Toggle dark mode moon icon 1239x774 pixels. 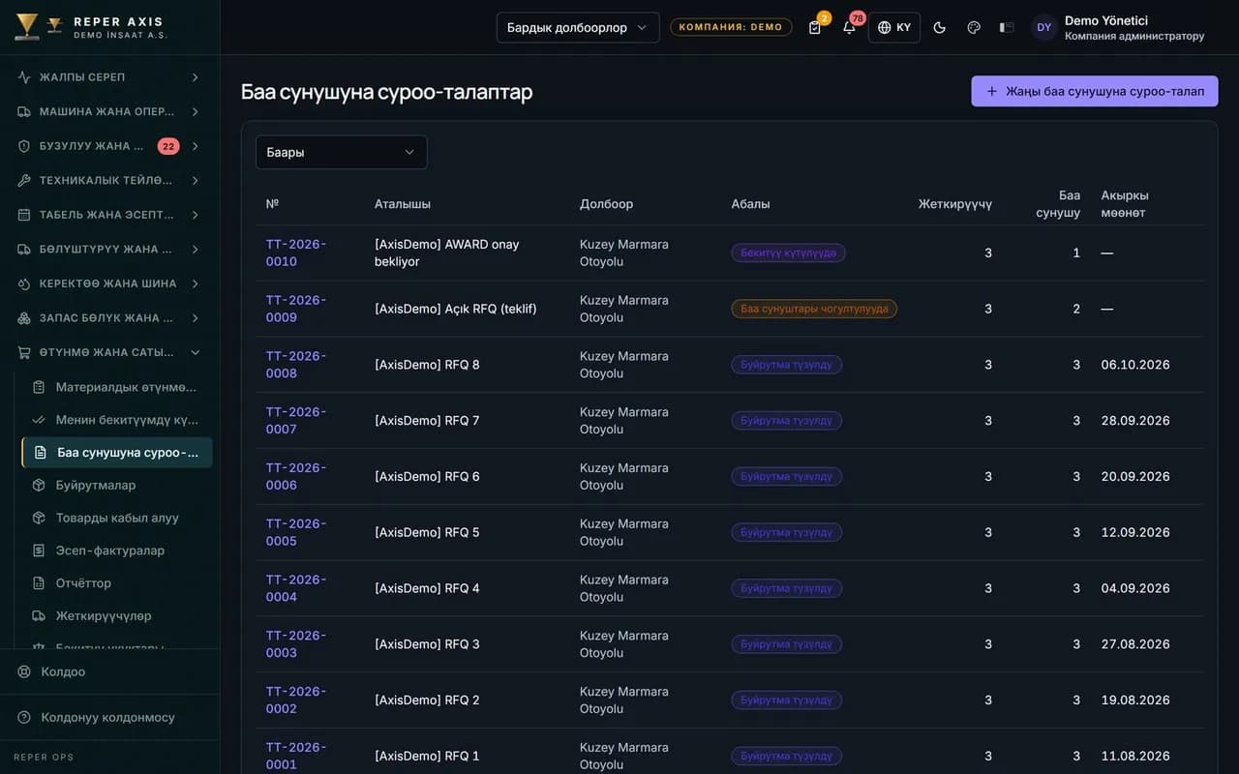point(939,27)
